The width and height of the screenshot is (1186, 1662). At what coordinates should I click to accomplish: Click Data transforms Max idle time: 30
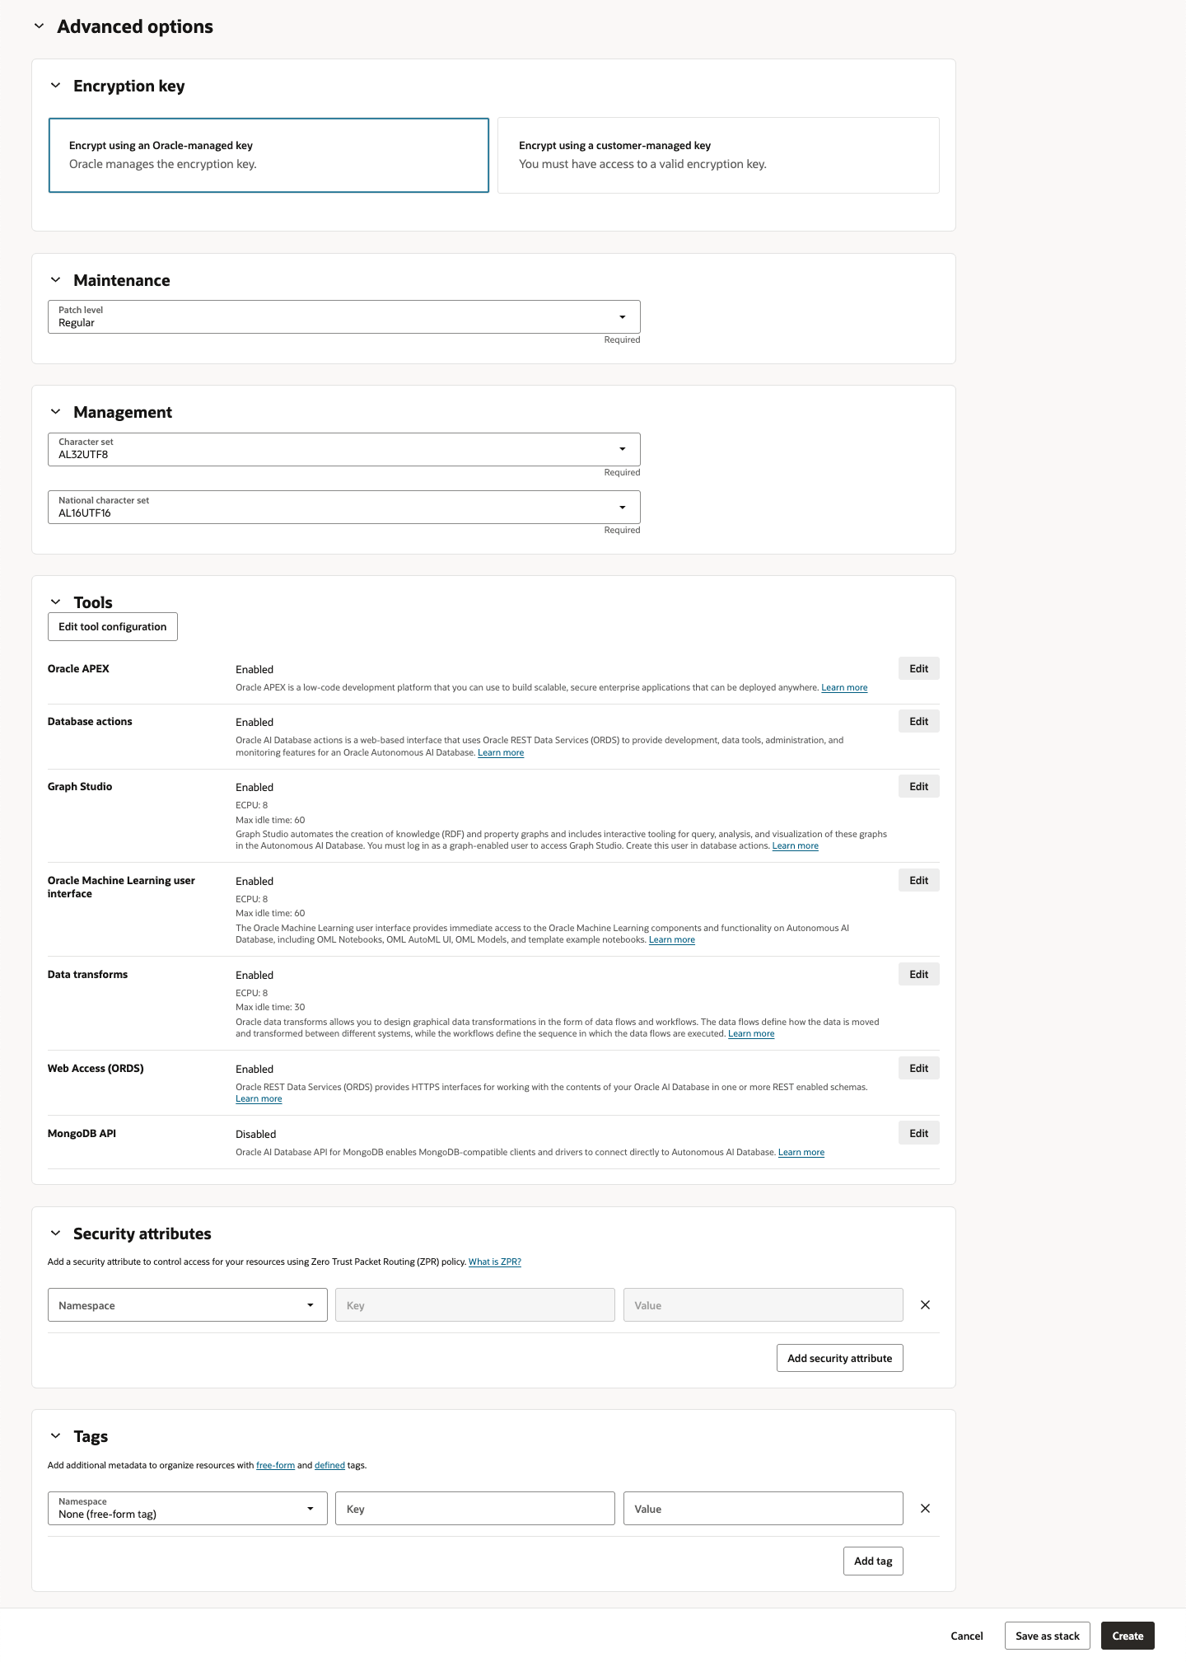coord(270,1008)
